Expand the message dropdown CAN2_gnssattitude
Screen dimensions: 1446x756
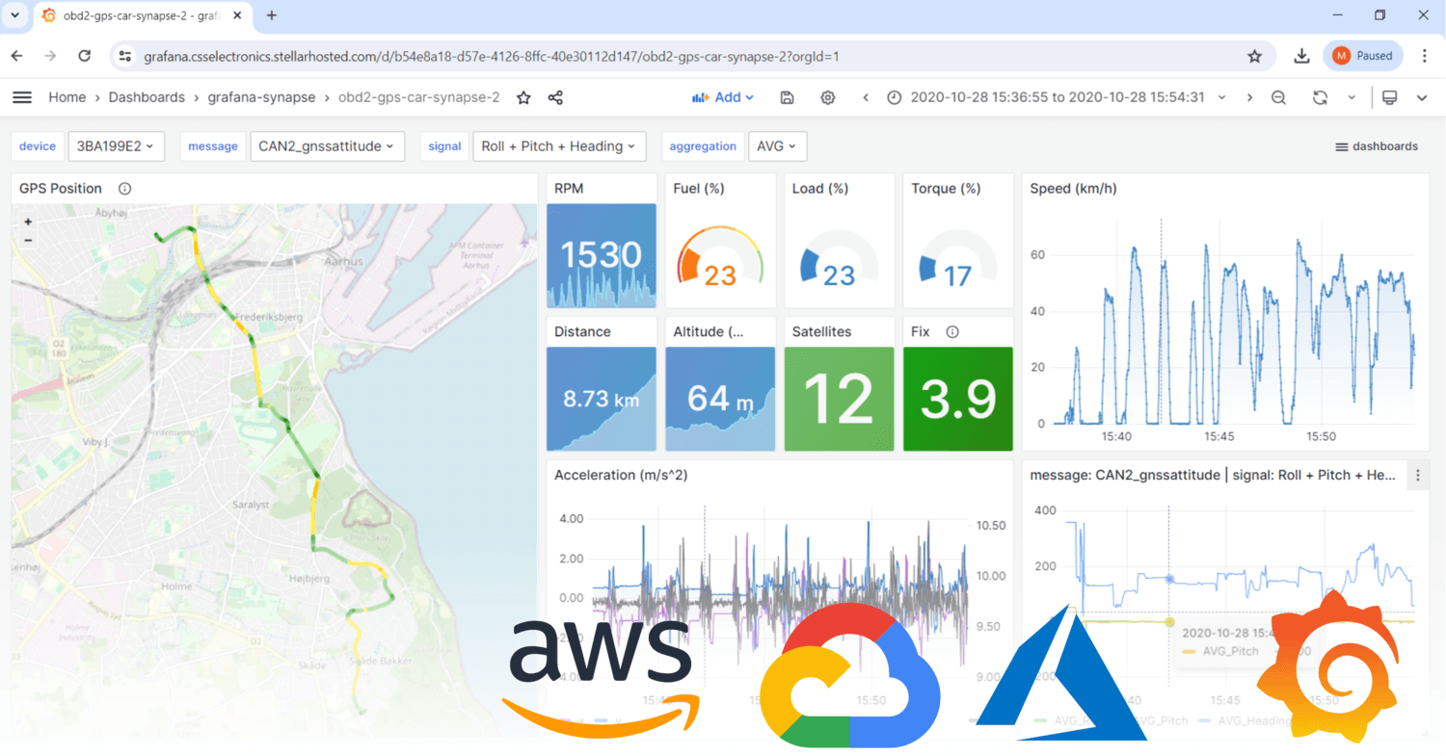[x=327, y=146]
